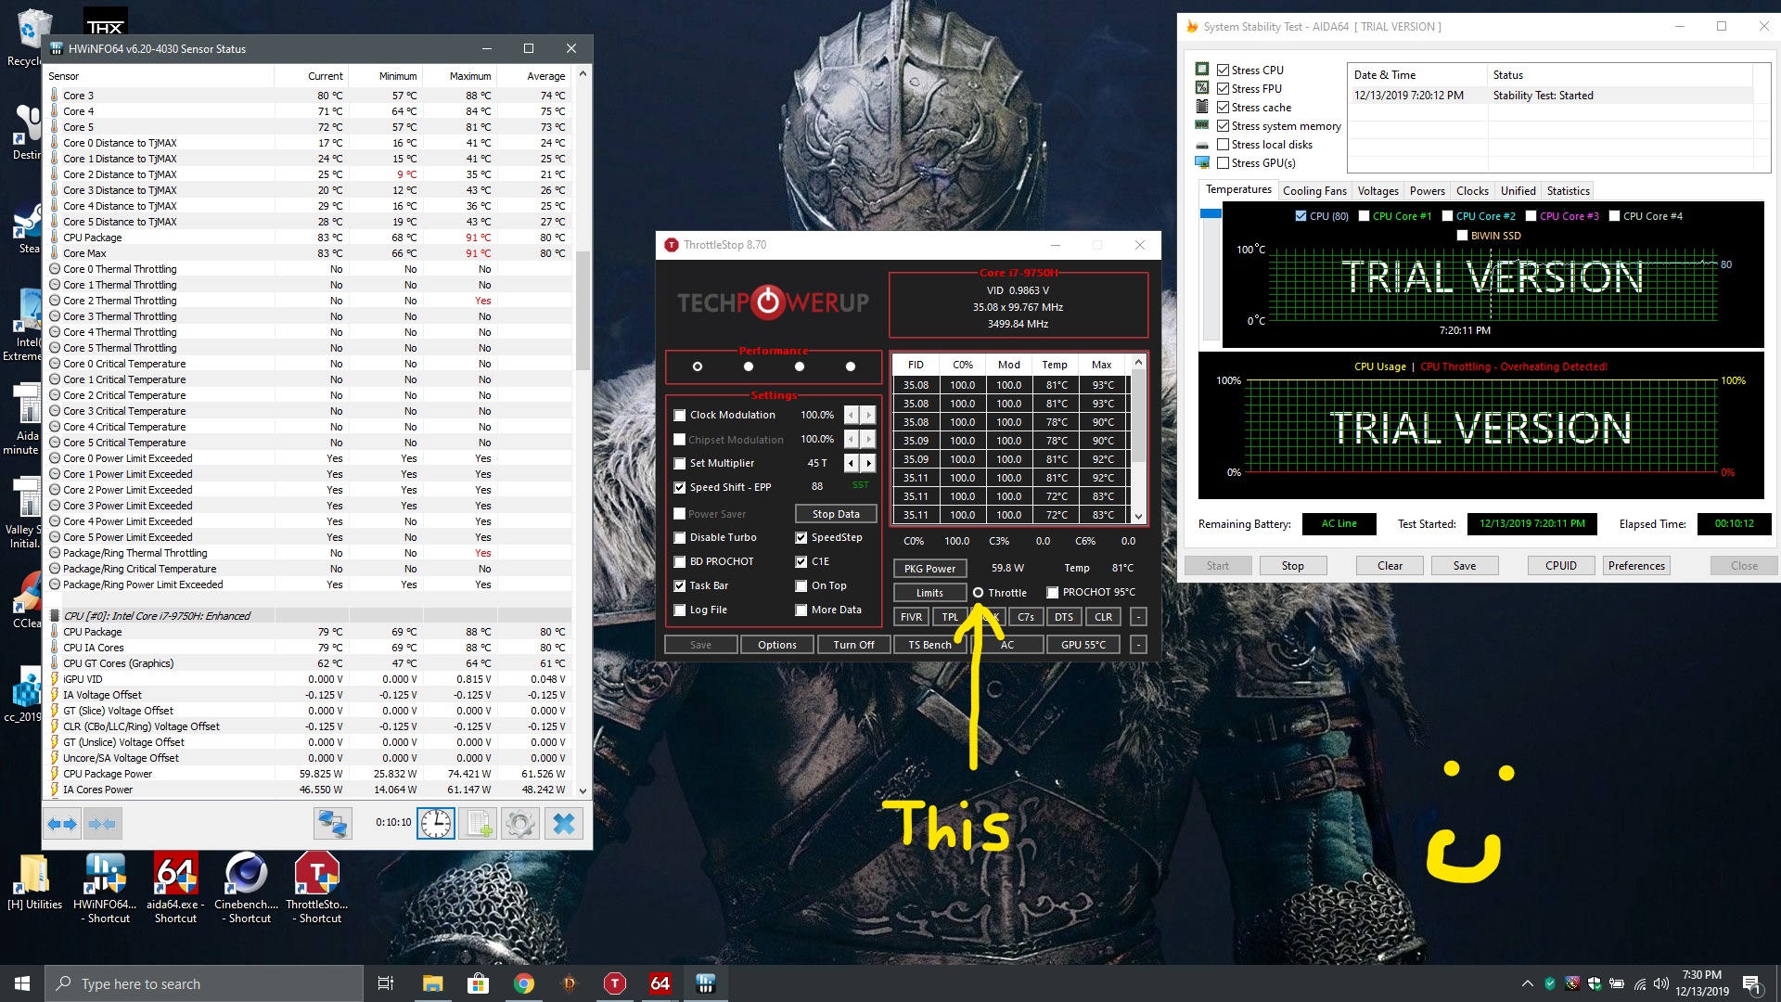The height and width of the screenshot is (1002, 1781).
Task: Open the Statistics tab in AIDA64
Action: 1568,191
